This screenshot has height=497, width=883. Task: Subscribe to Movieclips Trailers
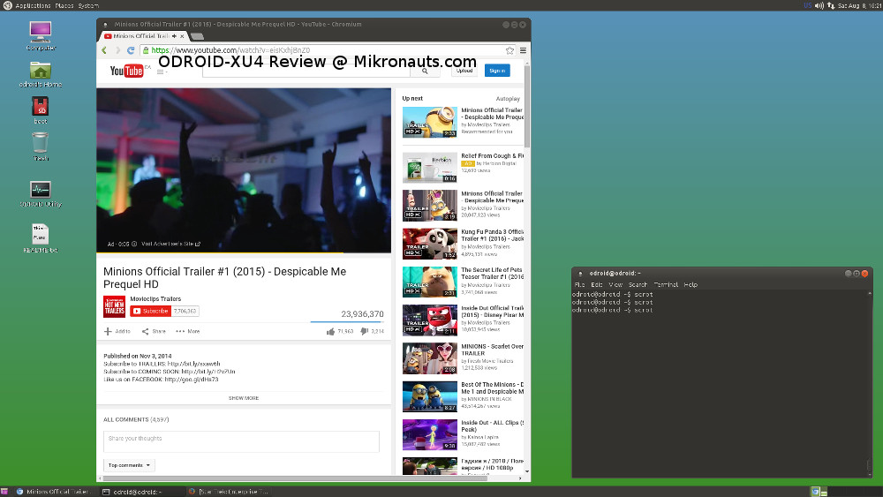[x=150, y=311]
